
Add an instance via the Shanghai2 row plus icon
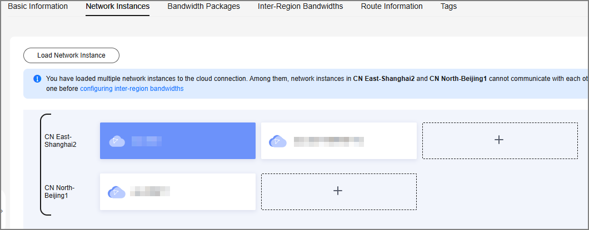pos(499,140)
